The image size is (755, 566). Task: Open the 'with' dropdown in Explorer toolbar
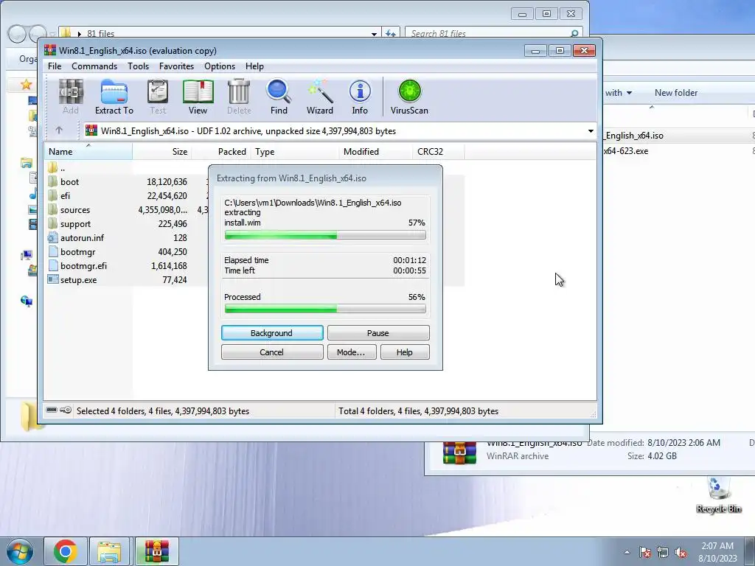(x=619, y=93)
